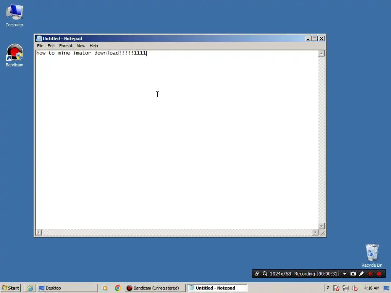Place cursor in the Notepad text line
The image size is (391, 293).
tap(91, 53)
